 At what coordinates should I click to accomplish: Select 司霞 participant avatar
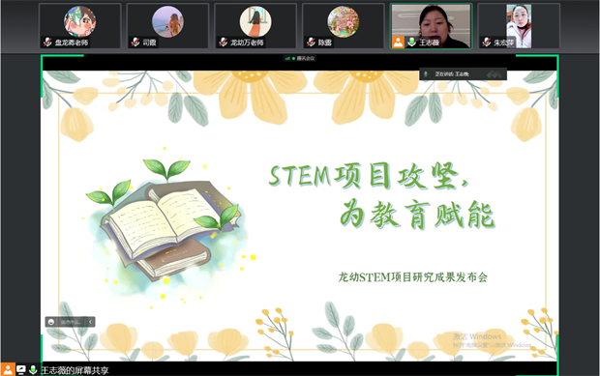(x=167, y=21)
